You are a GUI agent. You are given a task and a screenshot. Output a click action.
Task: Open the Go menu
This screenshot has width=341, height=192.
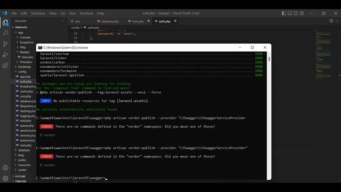(63, 13)
